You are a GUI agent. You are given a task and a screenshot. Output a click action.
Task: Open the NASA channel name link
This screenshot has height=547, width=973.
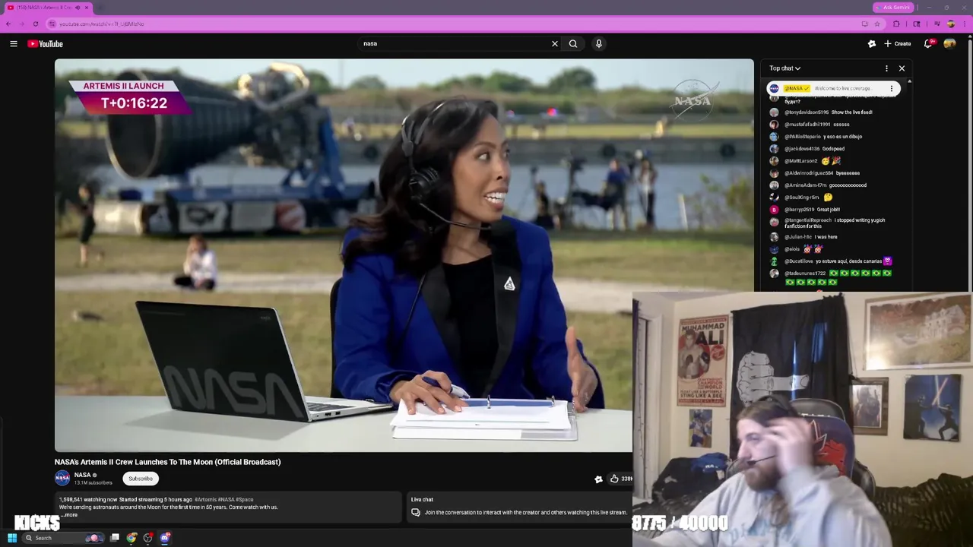(x=83, y=475)
